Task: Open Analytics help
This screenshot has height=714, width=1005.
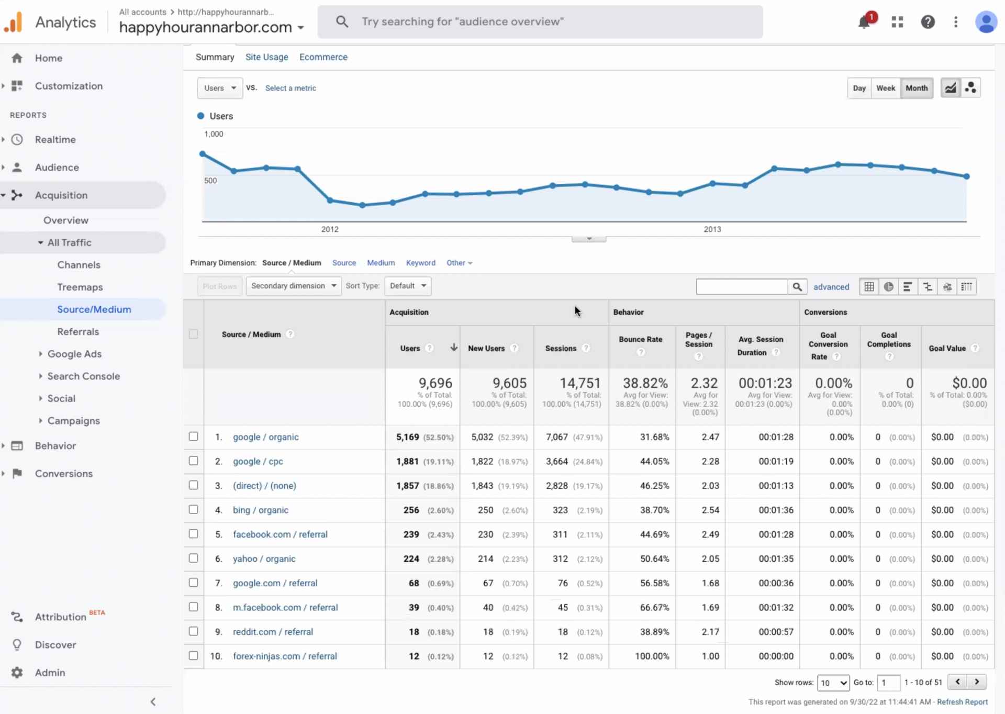Action: (x=928, y=21)
